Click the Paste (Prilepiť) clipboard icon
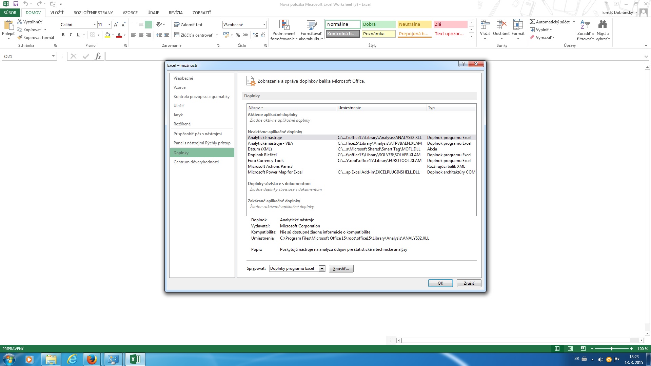 (8, 25)
